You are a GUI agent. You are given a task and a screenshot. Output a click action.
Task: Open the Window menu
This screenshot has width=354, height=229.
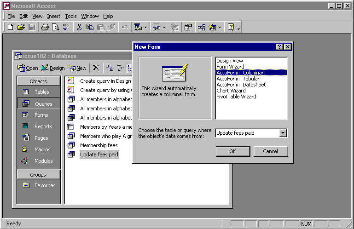point(90,16)
